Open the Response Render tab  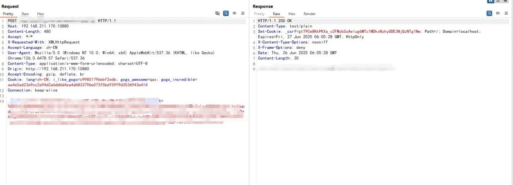tap(310, 14)
